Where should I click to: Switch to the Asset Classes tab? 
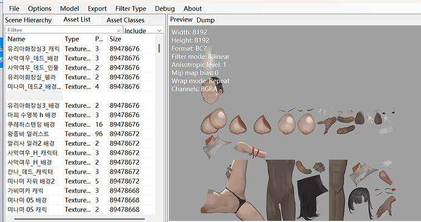tap(126, 20)
